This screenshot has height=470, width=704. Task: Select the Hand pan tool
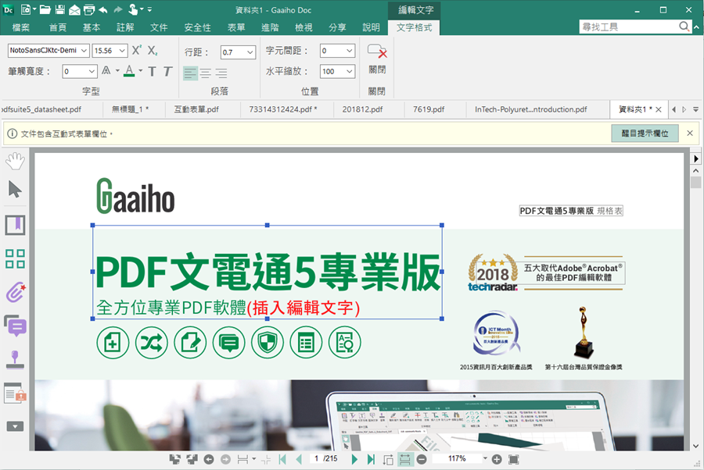point(15,162)
